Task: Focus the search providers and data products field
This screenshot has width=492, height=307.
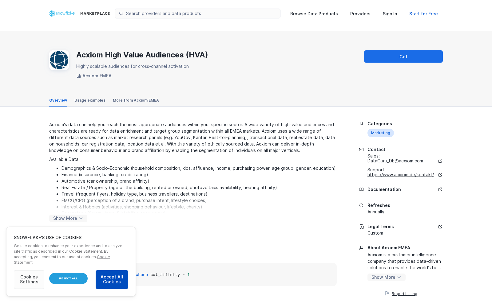Action: [197, 14]
